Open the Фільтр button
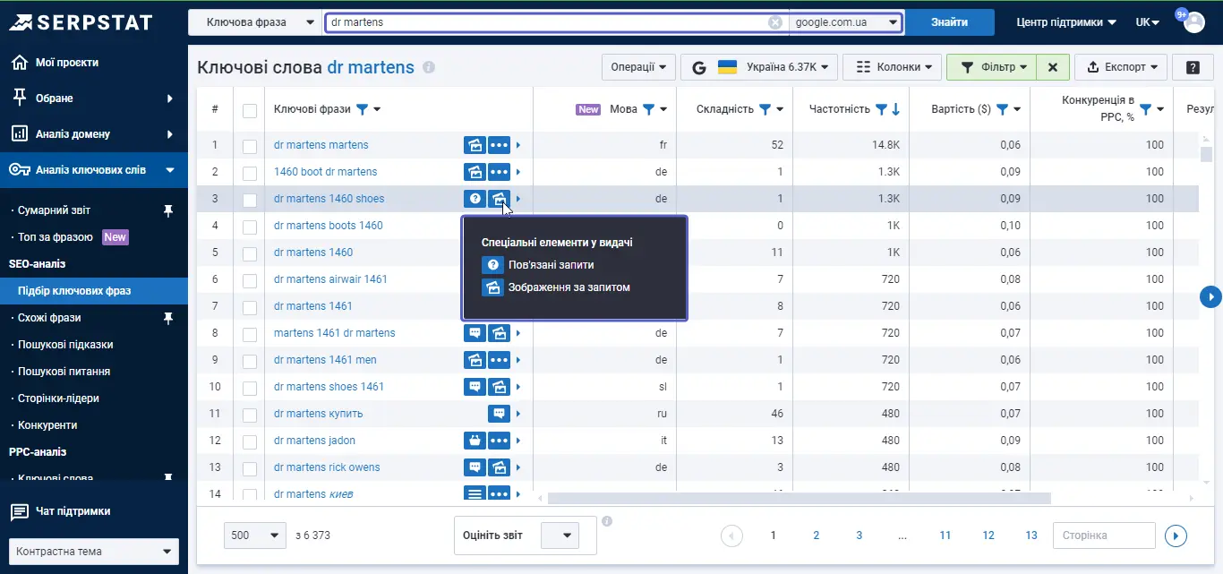1223x574 pixels. [992, 67]
